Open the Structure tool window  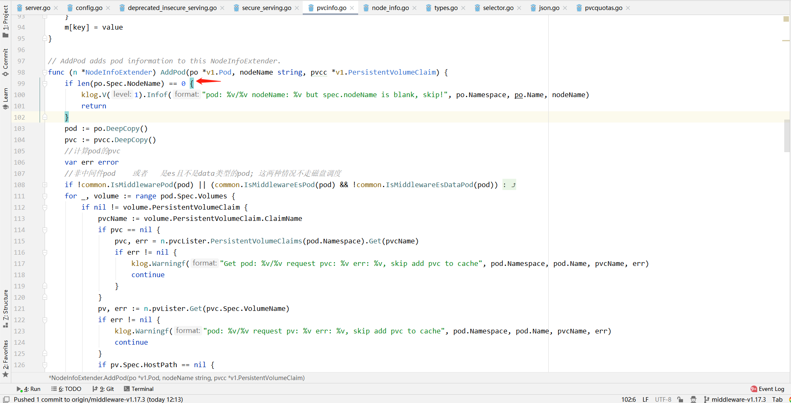tap(5, 308)
